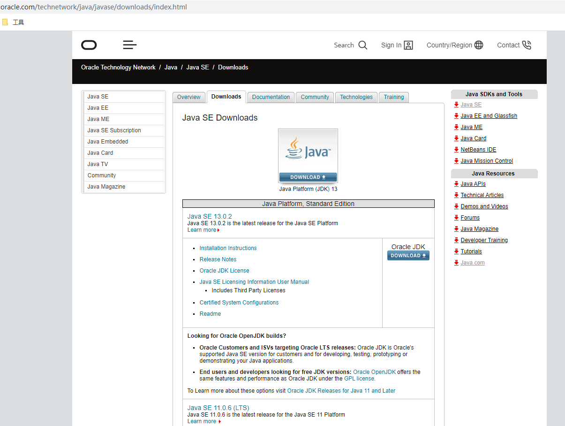The height and width of the screenshot is (426, 565).
Task: Open NetBeans IDE link
Action: (x=478, y=150)
